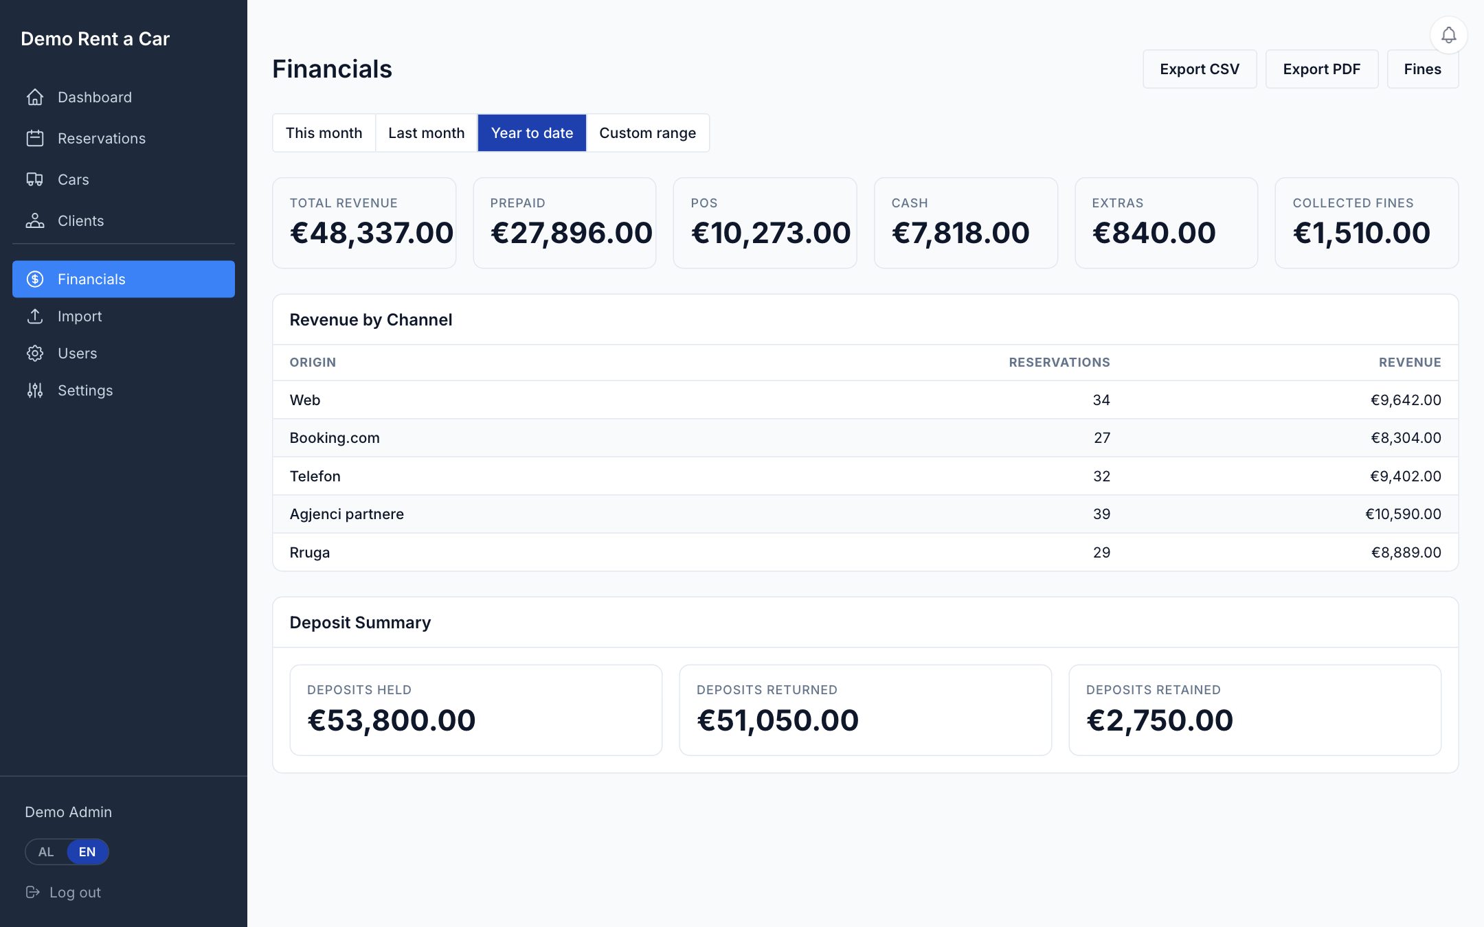The image size is (1484, 927).
Task: Click the Deposits Retained amount
Action: [x=1160, y=720]
